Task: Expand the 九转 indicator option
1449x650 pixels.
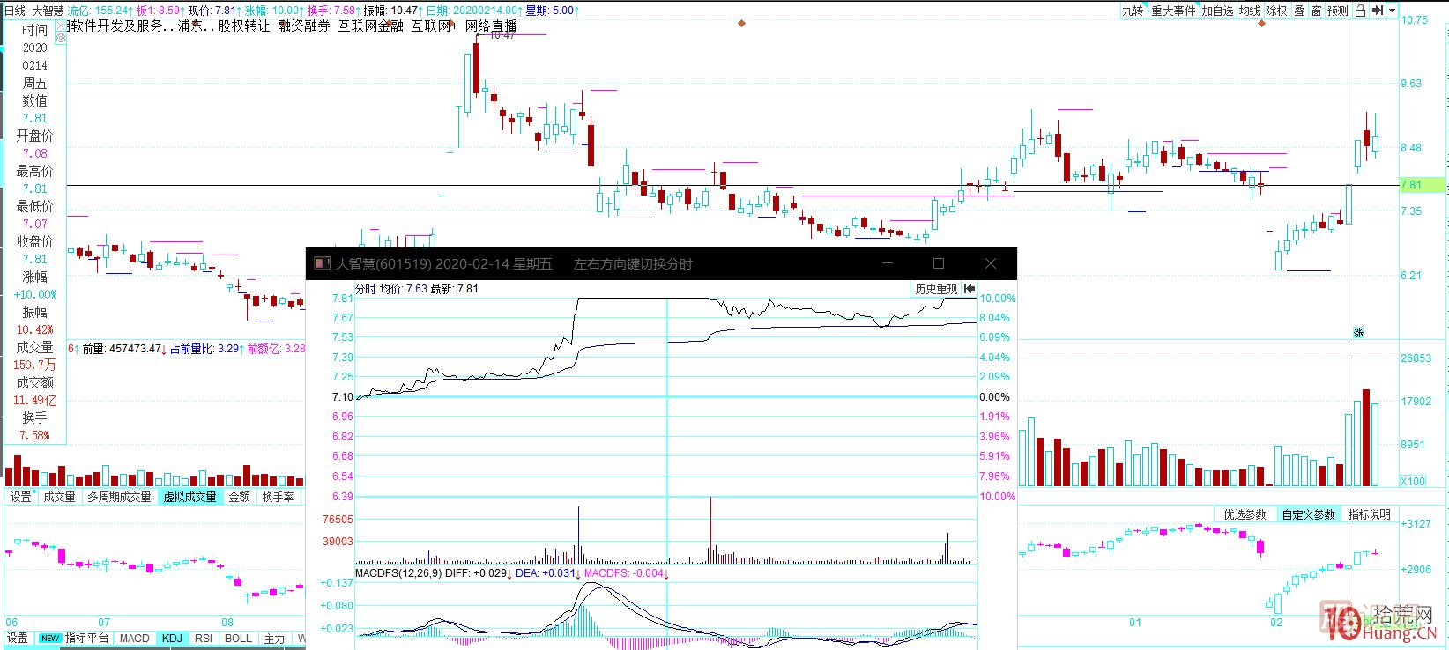Action: (x=1133, y=11)
